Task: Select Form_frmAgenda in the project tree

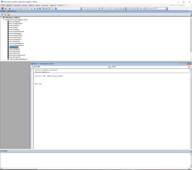Action: tap(15, 21)
